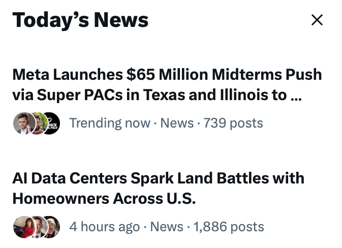
Task: Click the "Today's News" heading
Action: pos(80,20)
